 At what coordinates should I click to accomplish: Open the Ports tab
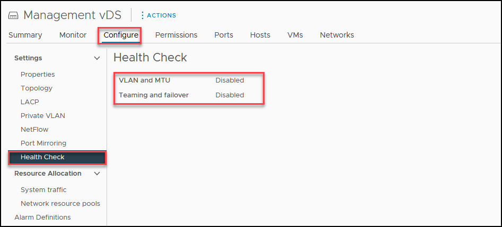[224, 35]
